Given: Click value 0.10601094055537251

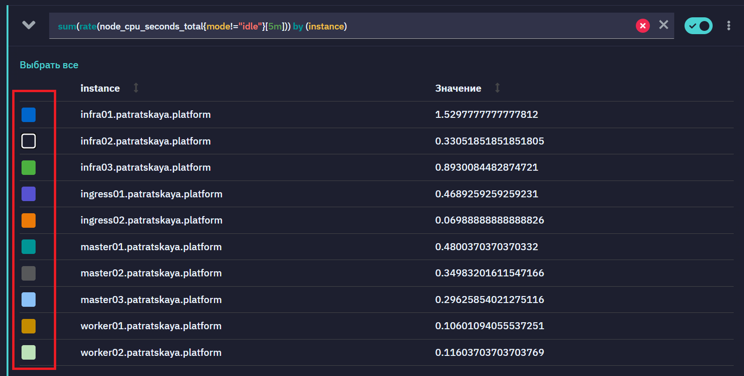Looking at the screenshot, I should 490,326.
